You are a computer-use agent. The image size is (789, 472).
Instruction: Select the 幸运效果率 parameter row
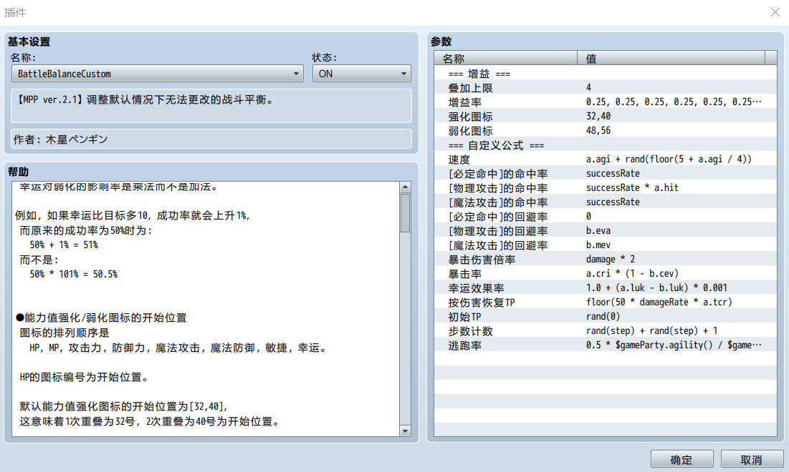point(606,287)
